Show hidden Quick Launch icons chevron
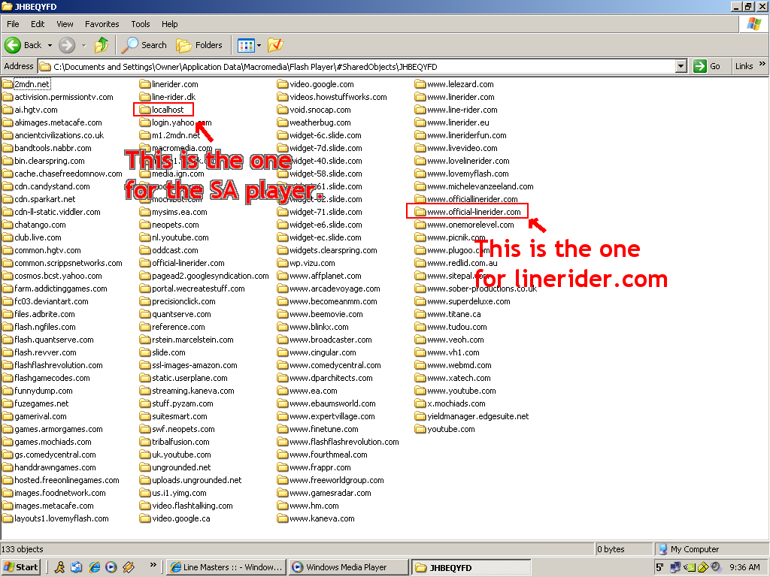The image size is (770, 577). pyautogui.click(x=153, y=565)
